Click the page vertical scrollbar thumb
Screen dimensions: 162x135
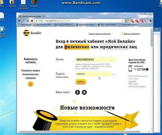[x=151, y=38]
